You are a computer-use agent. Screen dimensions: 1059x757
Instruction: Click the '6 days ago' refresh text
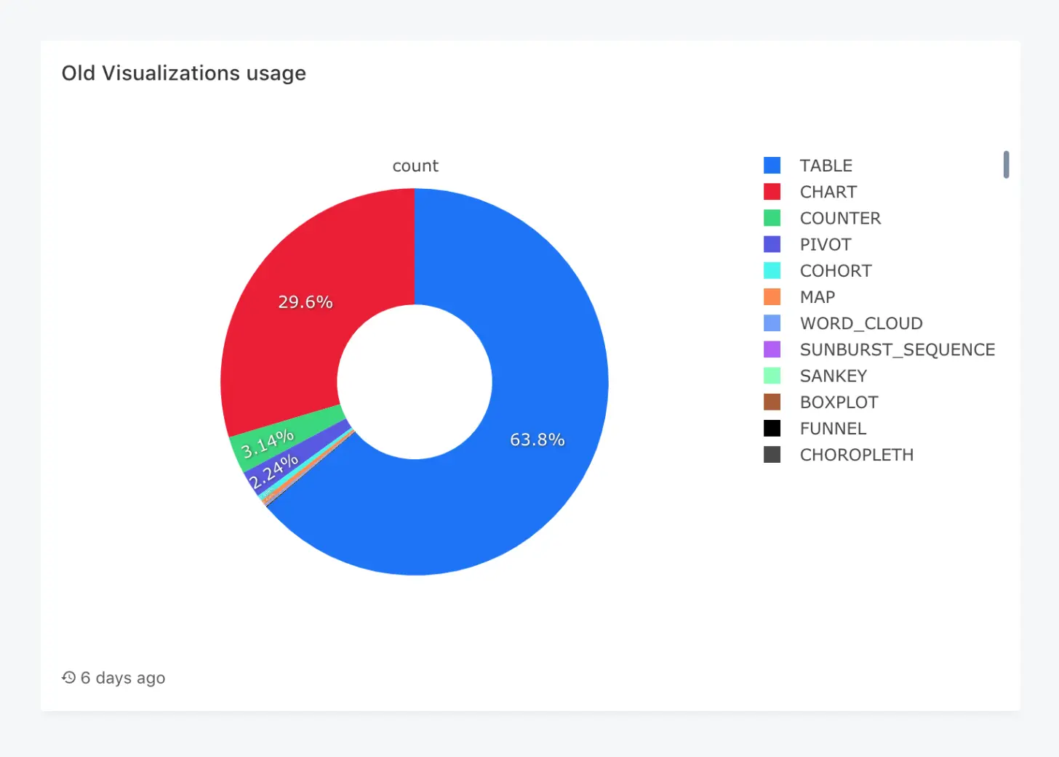tap(123, 678)
